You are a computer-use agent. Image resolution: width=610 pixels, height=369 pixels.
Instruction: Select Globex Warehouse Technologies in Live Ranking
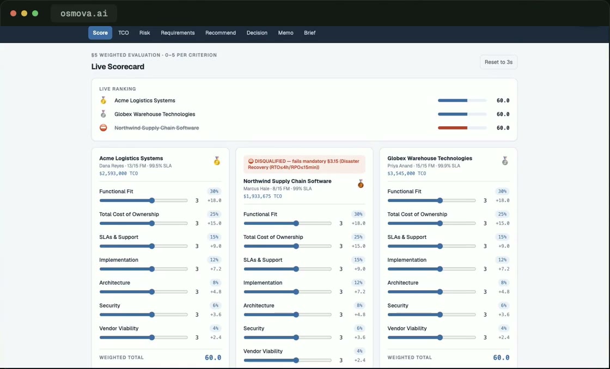coord(155,114)
